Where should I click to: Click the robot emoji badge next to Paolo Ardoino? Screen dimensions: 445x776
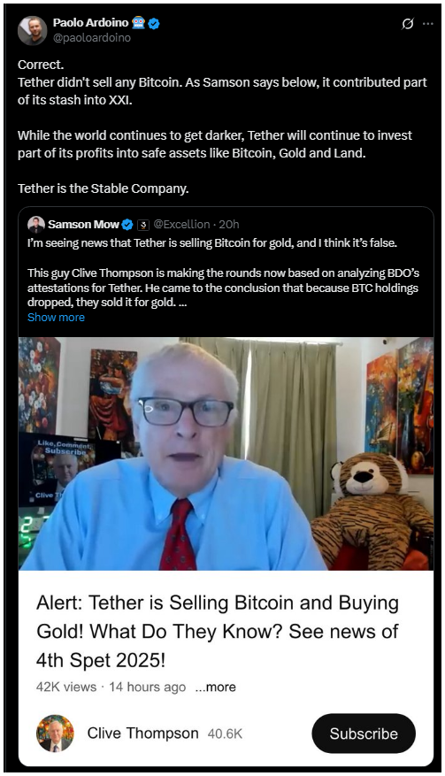point(139,23)
